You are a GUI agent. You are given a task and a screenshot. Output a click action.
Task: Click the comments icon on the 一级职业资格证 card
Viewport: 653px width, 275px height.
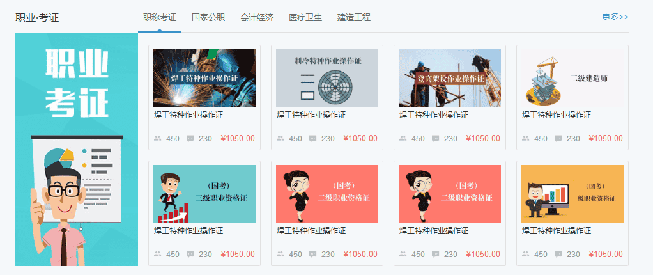(558, 254)
